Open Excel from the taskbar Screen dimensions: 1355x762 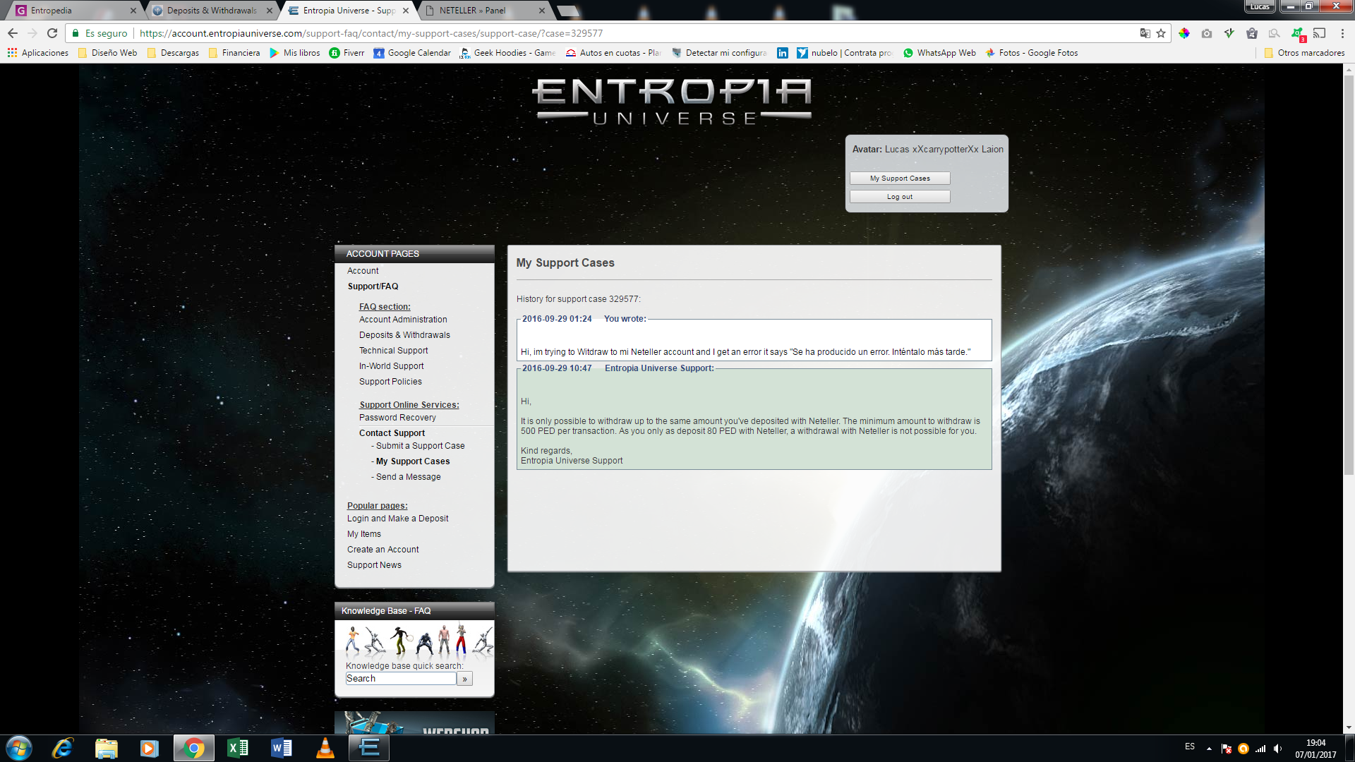click(238, 749)
